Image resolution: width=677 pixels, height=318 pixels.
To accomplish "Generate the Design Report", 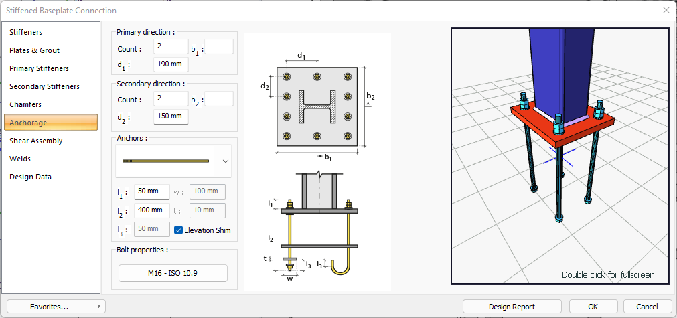I will tap(512, 307).
